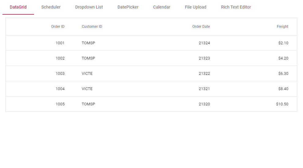Image resolution: width=303 pixels, height=168 pixels.
Task: Click the $10.50 freight cell
Action: pyautogui.click(x=282, y=104)
